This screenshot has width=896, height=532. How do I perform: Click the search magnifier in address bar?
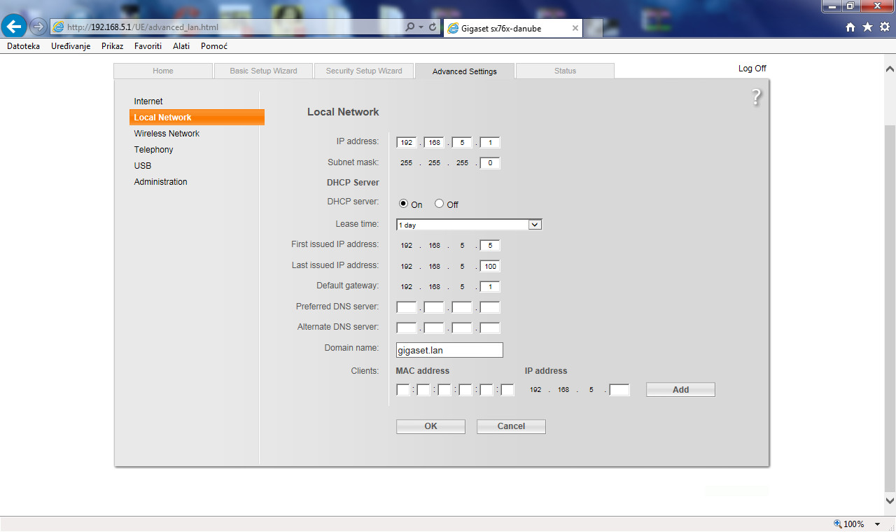click(410, 27)
